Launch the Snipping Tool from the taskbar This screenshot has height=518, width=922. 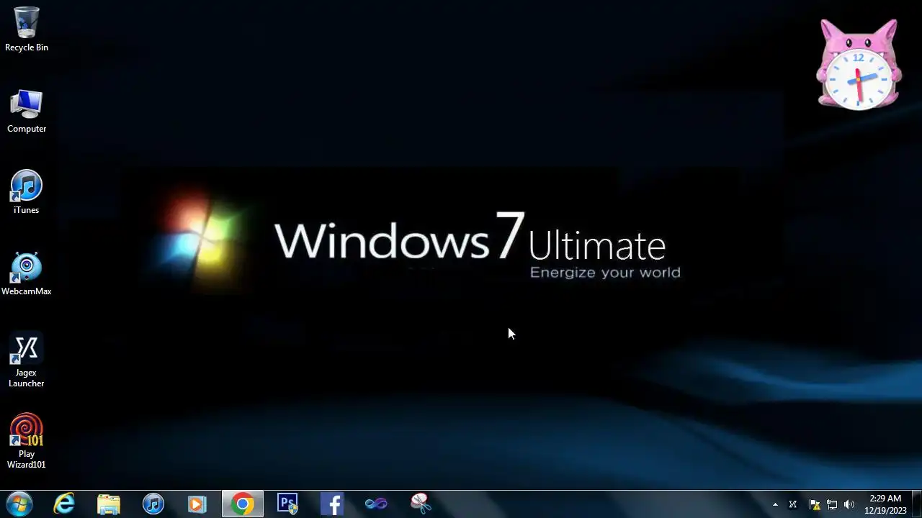421,504
